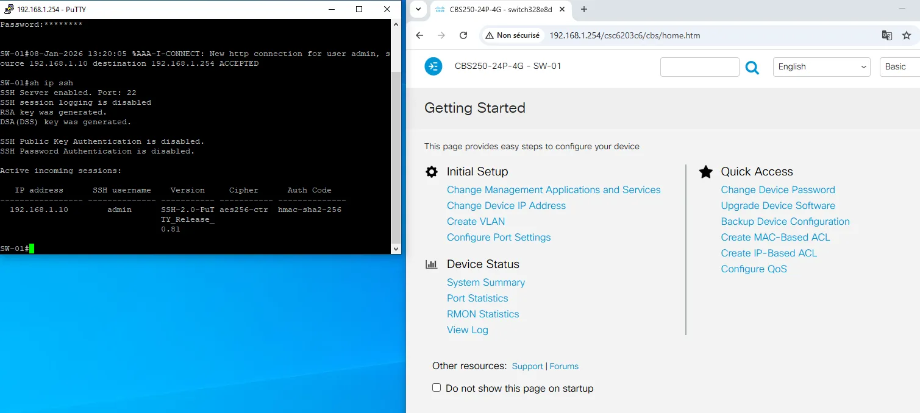
Task: Click the magnifier search icon
Action: [752, 67]
